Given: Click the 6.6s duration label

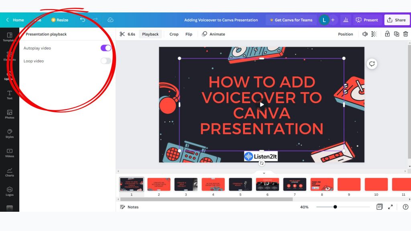Looking at the screenshot, I should click(131, 34).
